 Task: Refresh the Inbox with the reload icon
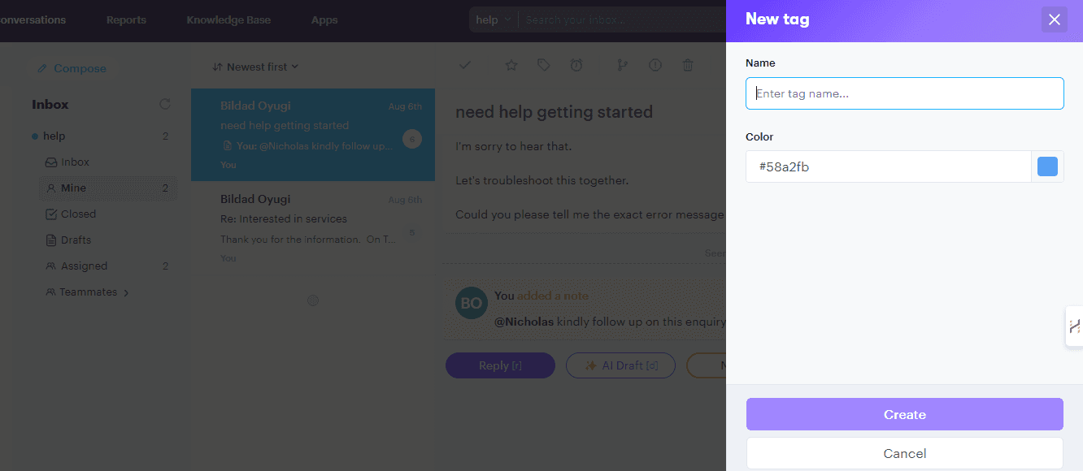165,104
